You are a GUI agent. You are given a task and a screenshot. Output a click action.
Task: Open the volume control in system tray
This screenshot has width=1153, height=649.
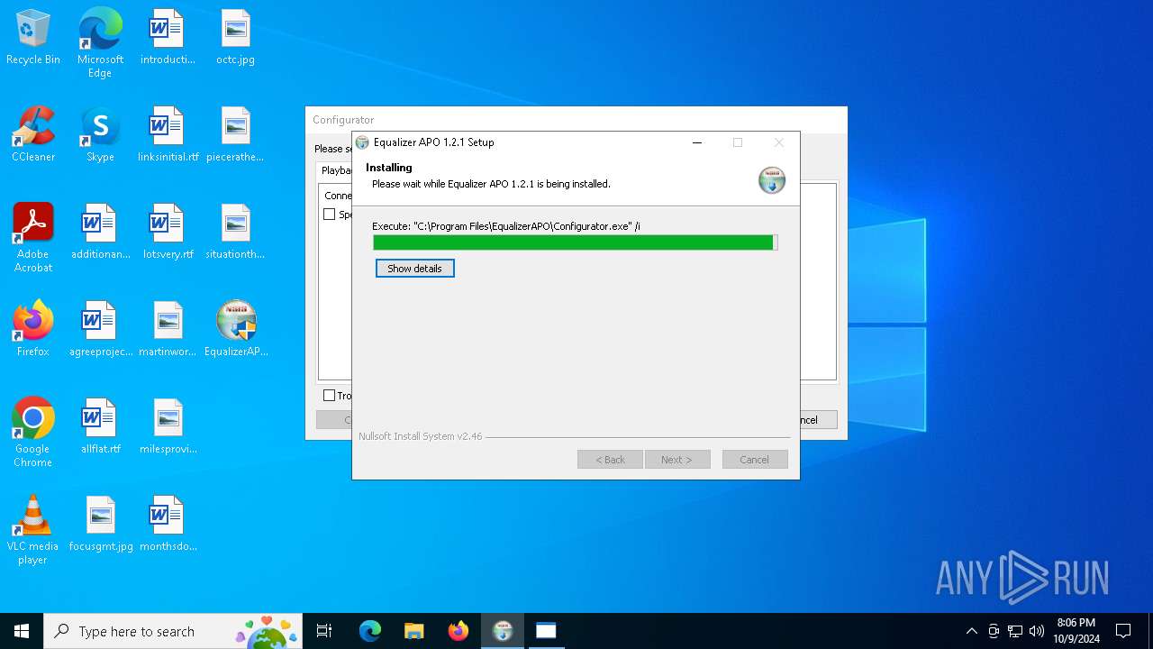click(x=1037, y=631)
